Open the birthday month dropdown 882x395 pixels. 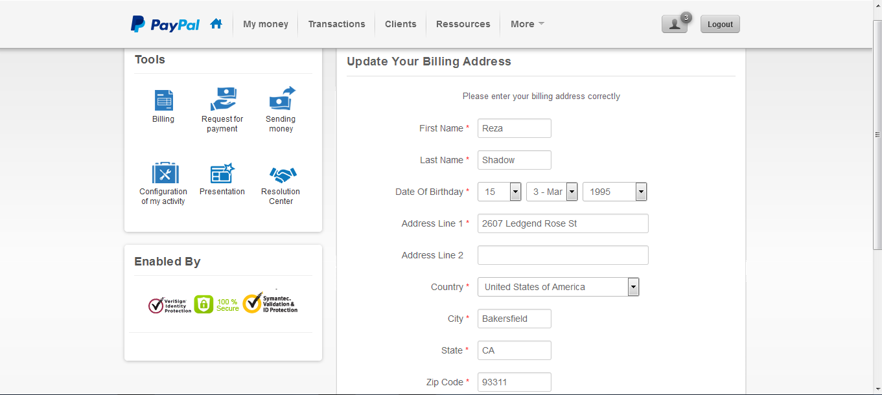pos(552,192)
